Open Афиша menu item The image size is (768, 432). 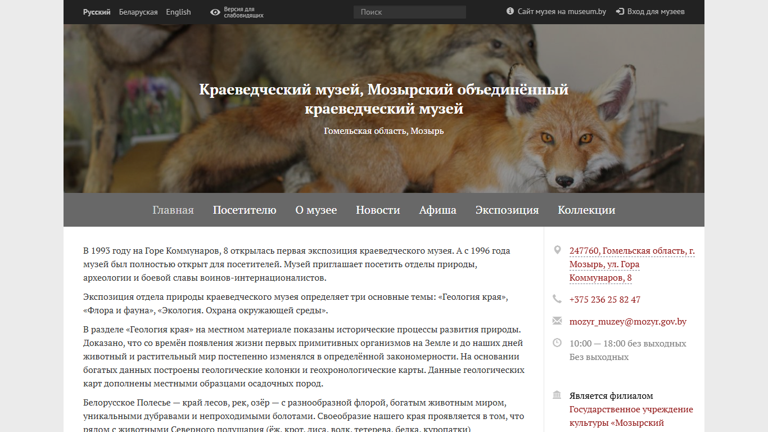pyautogui.click(x=437, y=210)
